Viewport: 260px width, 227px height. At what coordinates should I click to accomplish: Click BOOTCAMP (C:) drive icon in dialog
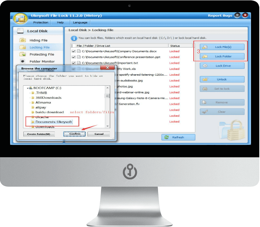click(x=31, y=88)
